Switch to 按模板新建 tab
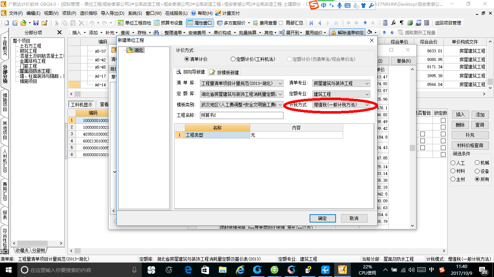This screenshot has width=494, height=277. pos(224,72)
